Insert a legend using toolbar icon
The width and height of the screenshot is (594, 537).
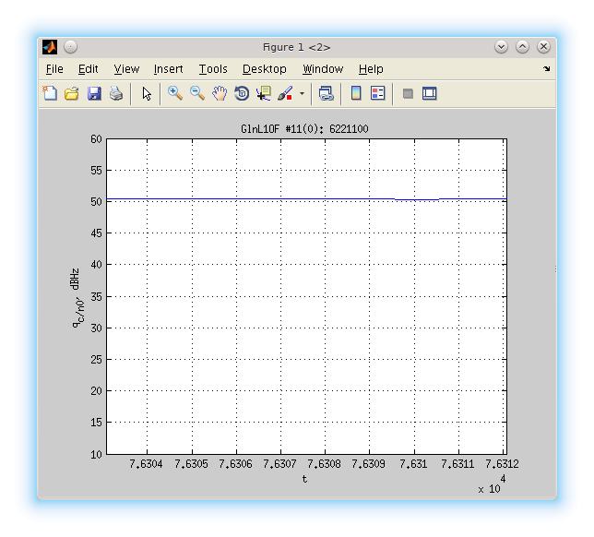point(377,93)
